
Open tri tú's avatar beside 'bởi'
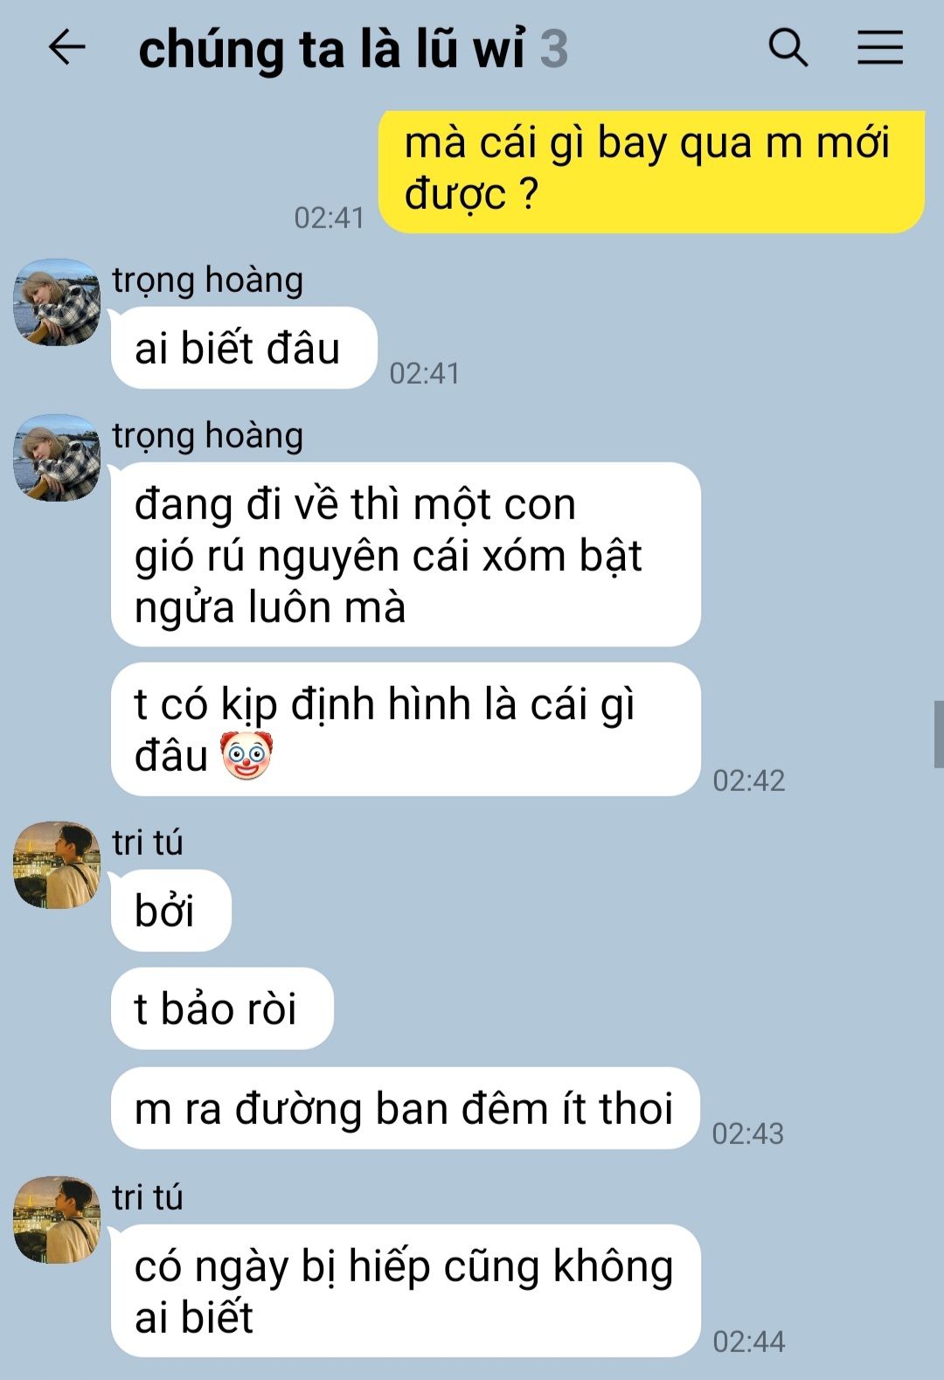57,865
